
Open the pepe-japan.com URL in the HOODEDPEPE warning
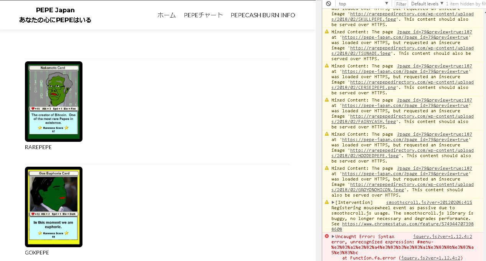pyautogui.click(x=405, y=140)
